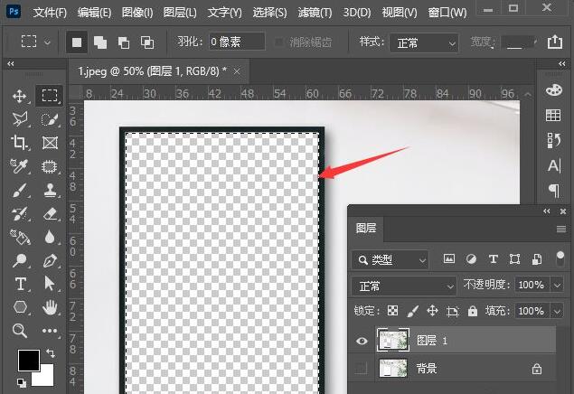Choose New selection mode button
574x394 pixels.
[x=77, y=42]
